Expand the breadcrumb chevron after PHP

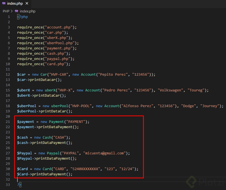pos(12,11)
